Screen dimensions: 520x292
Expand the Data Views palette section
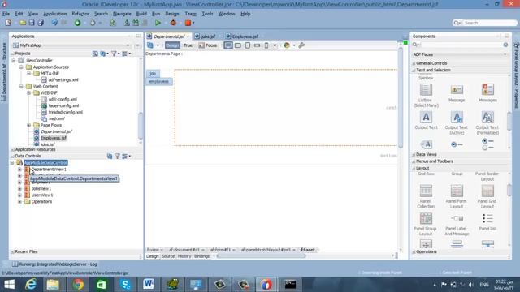(414, 155)
